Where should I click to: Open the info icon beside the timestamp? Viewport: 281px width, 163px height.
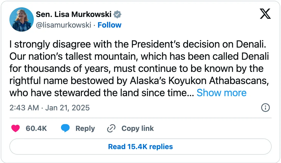point(266,108)
